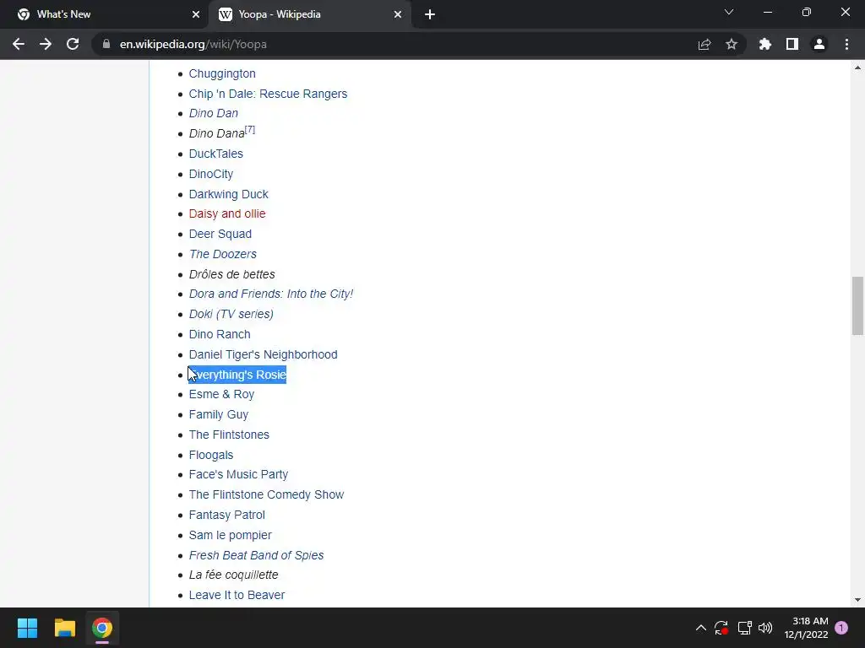The height and width of the screenshot is (648, 865).
Task: Click the scrollbar up arrow
Action: (x=857, y=67)
